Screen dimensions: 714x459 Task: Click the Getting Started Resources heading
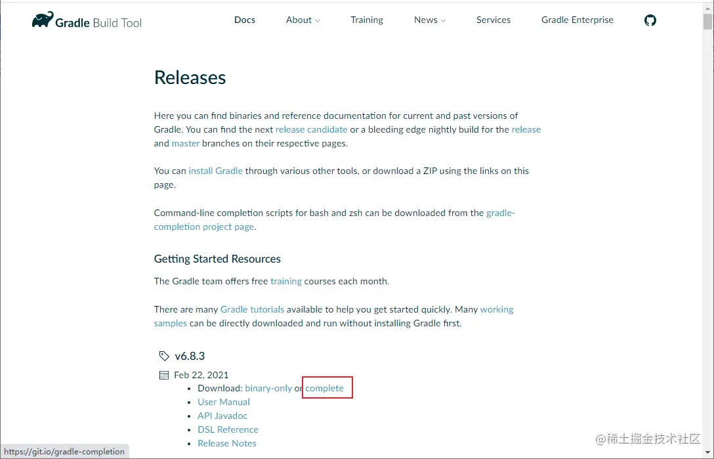point(217,259)
